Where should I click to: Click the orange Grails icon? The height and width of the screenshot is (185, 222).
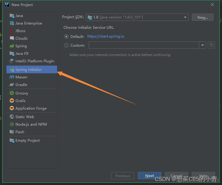(12, 101)
